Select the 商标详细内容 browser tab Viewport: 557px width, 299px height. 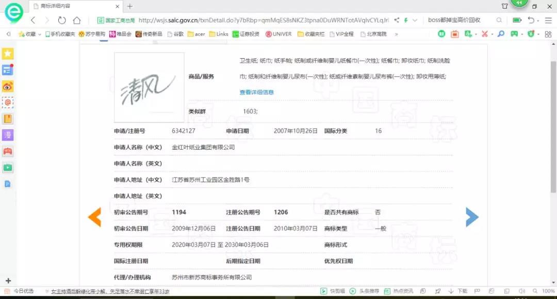tap(75, 6)
